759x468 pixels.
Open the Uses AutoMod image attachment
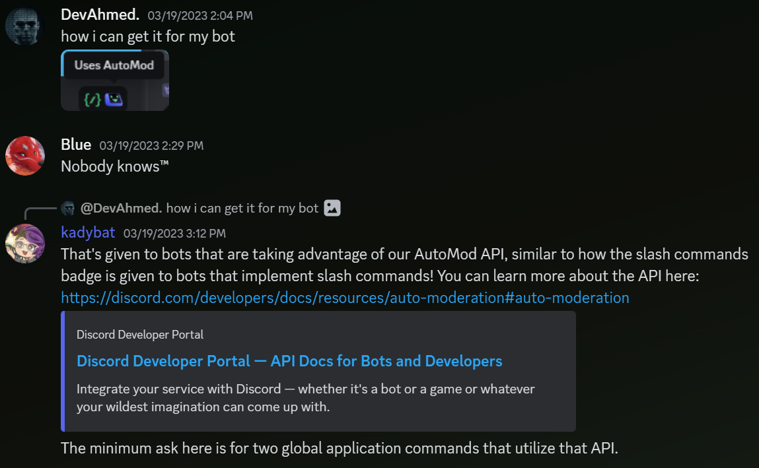(115, 81)
